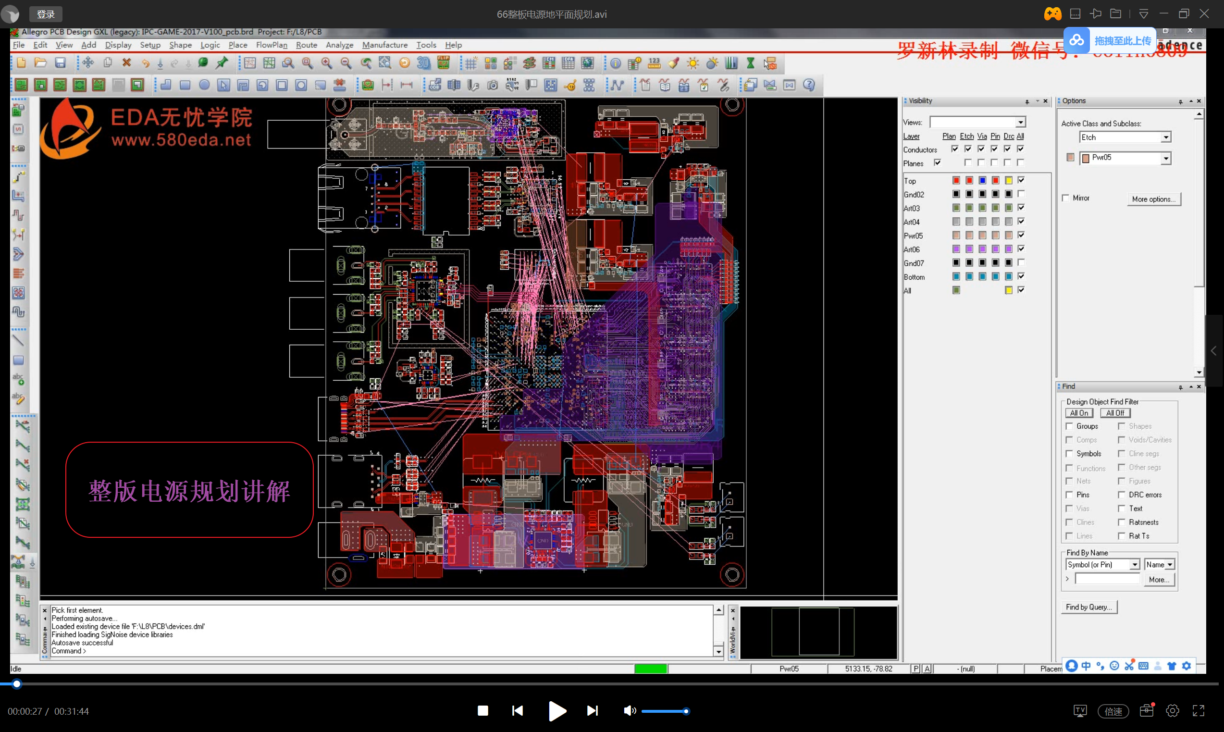Click the camera snapshot icon
The height and width of the screenshot is (732, 1224).
492,85
